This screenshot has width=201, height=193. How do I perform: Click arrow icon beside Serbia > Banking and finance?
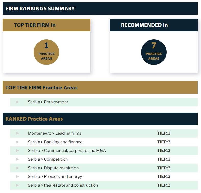coord(18,142)
